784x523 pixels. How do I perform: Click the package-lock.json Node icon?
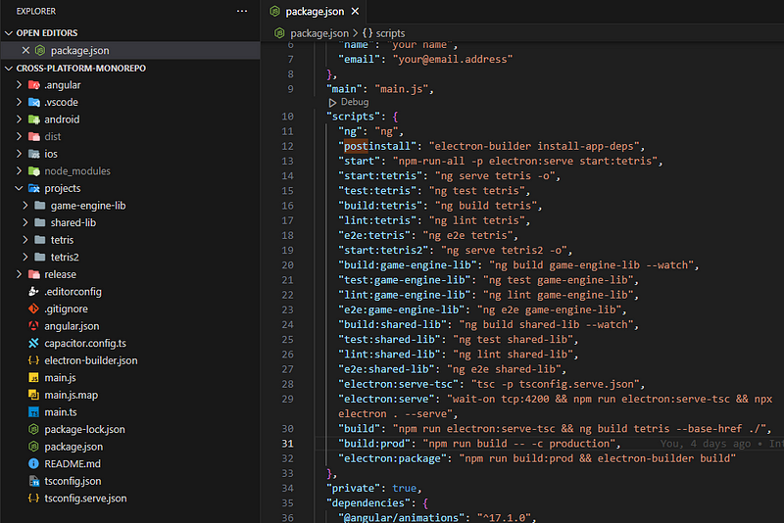click(x=33, y=430)
